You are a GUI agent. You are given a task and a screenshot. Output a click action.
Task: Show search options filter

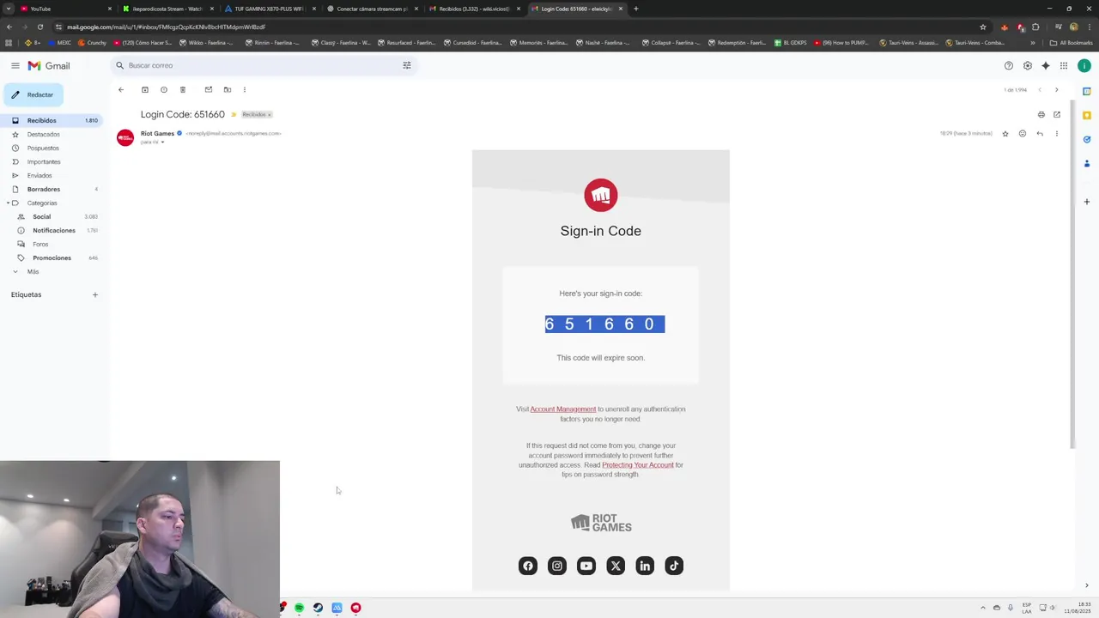(407, 65)
